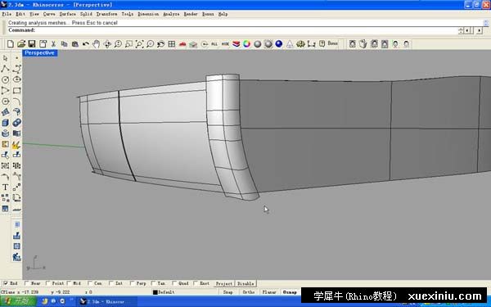Select the Circle tool in the left toolbar
This screenshot has width=491, height=307.
6,79
